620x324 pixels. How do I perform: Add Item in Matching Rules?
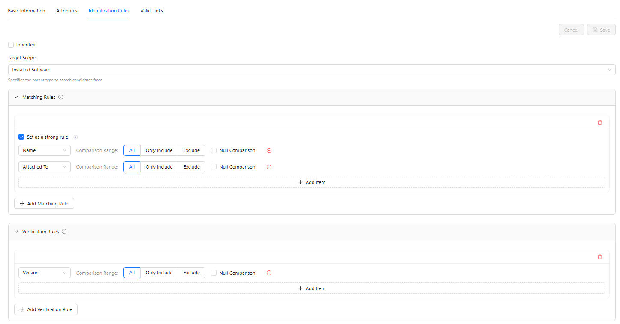pyautogui.click(x=312, y=182)
